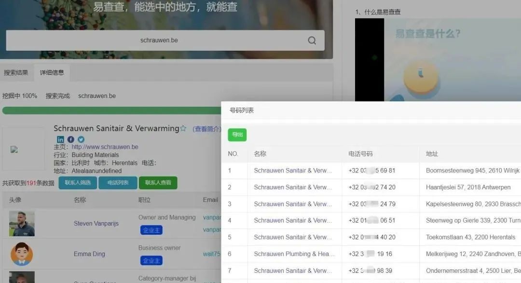
Task: Select address Ondernemersstraat 4, 2500 Lier
Action: coord(473,271)
